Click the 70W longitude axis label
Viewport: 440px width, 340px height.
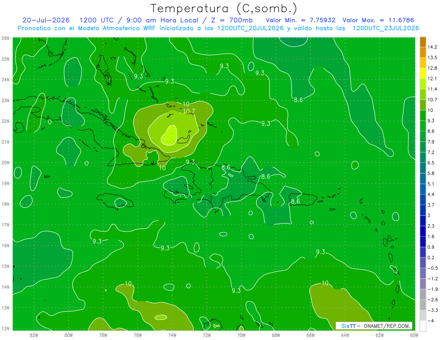point(241,335)
